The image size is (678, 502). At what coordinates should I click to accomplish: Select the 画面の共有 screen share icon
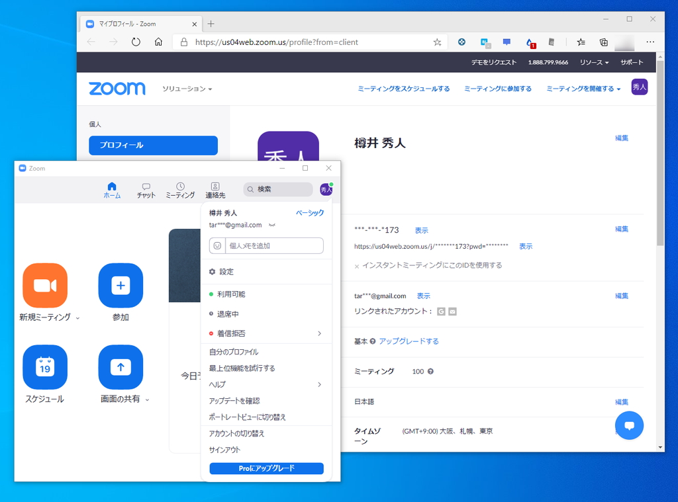(x=121, y=368)
